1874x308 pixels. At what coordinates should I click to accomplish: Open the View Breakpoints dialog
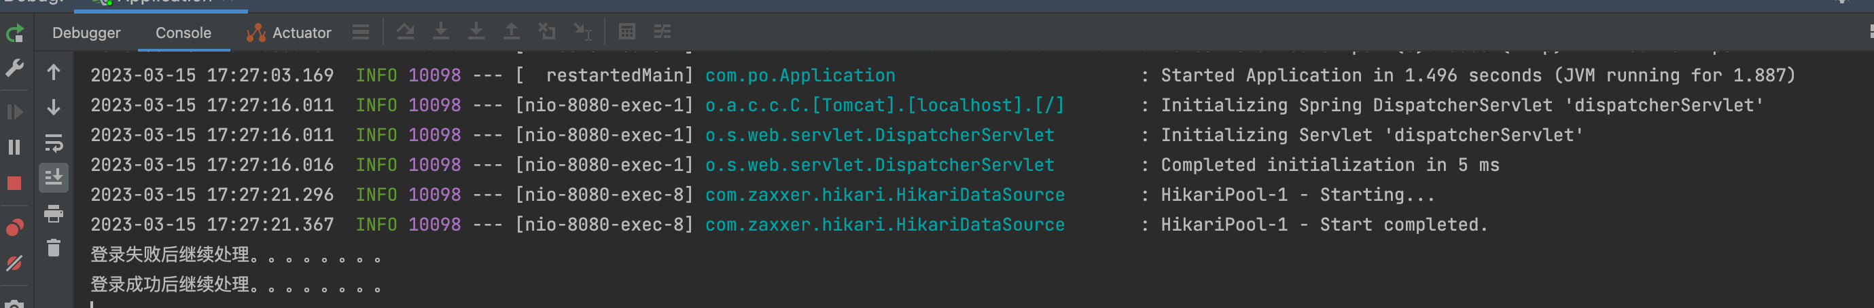14,228
